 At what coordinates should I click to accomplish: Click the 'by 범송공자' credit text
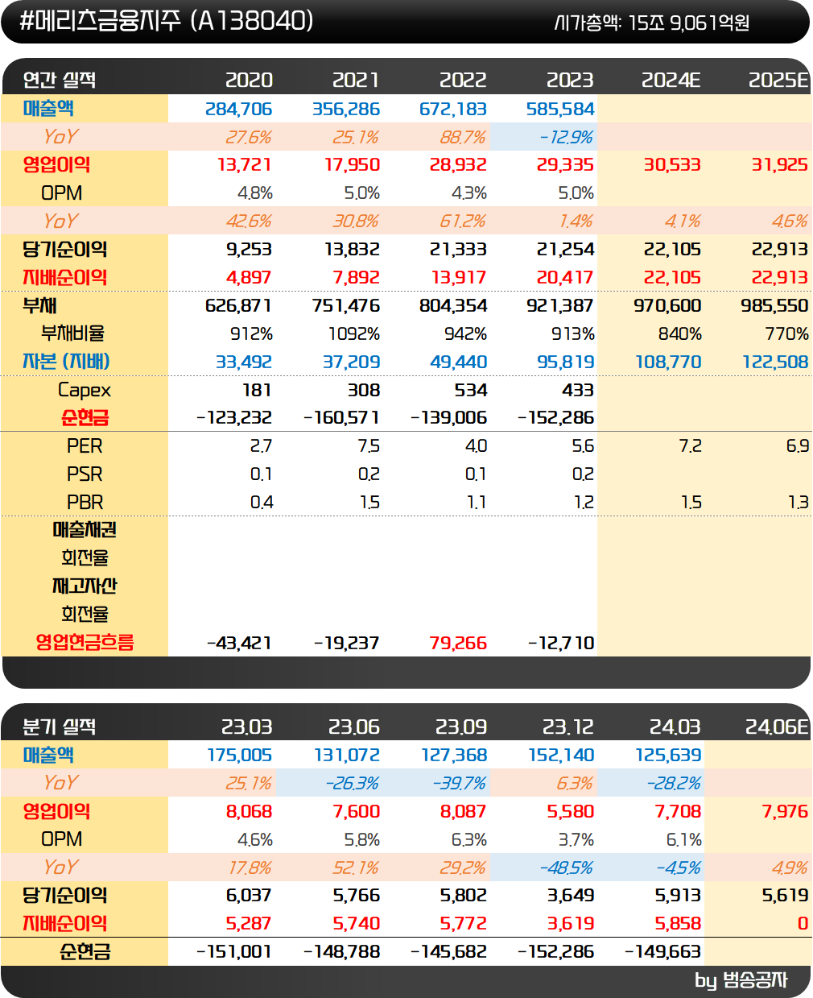coord(741,980)
